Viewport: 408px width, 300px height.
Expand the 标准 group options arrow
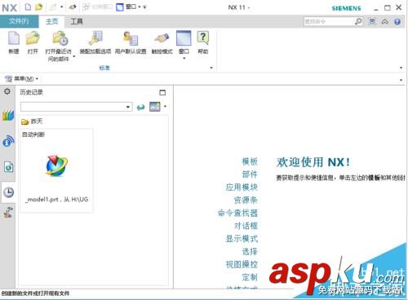[211, 68]
